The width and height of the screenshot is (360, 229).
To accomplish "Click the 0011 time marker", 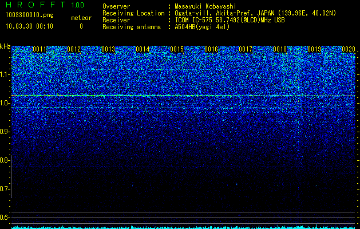I will point(39,49).
